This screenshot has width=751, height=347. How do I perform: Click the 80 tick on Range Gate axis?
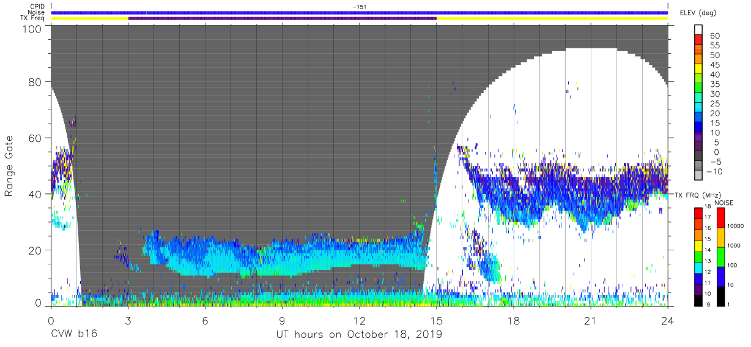[x=36, y=82]
